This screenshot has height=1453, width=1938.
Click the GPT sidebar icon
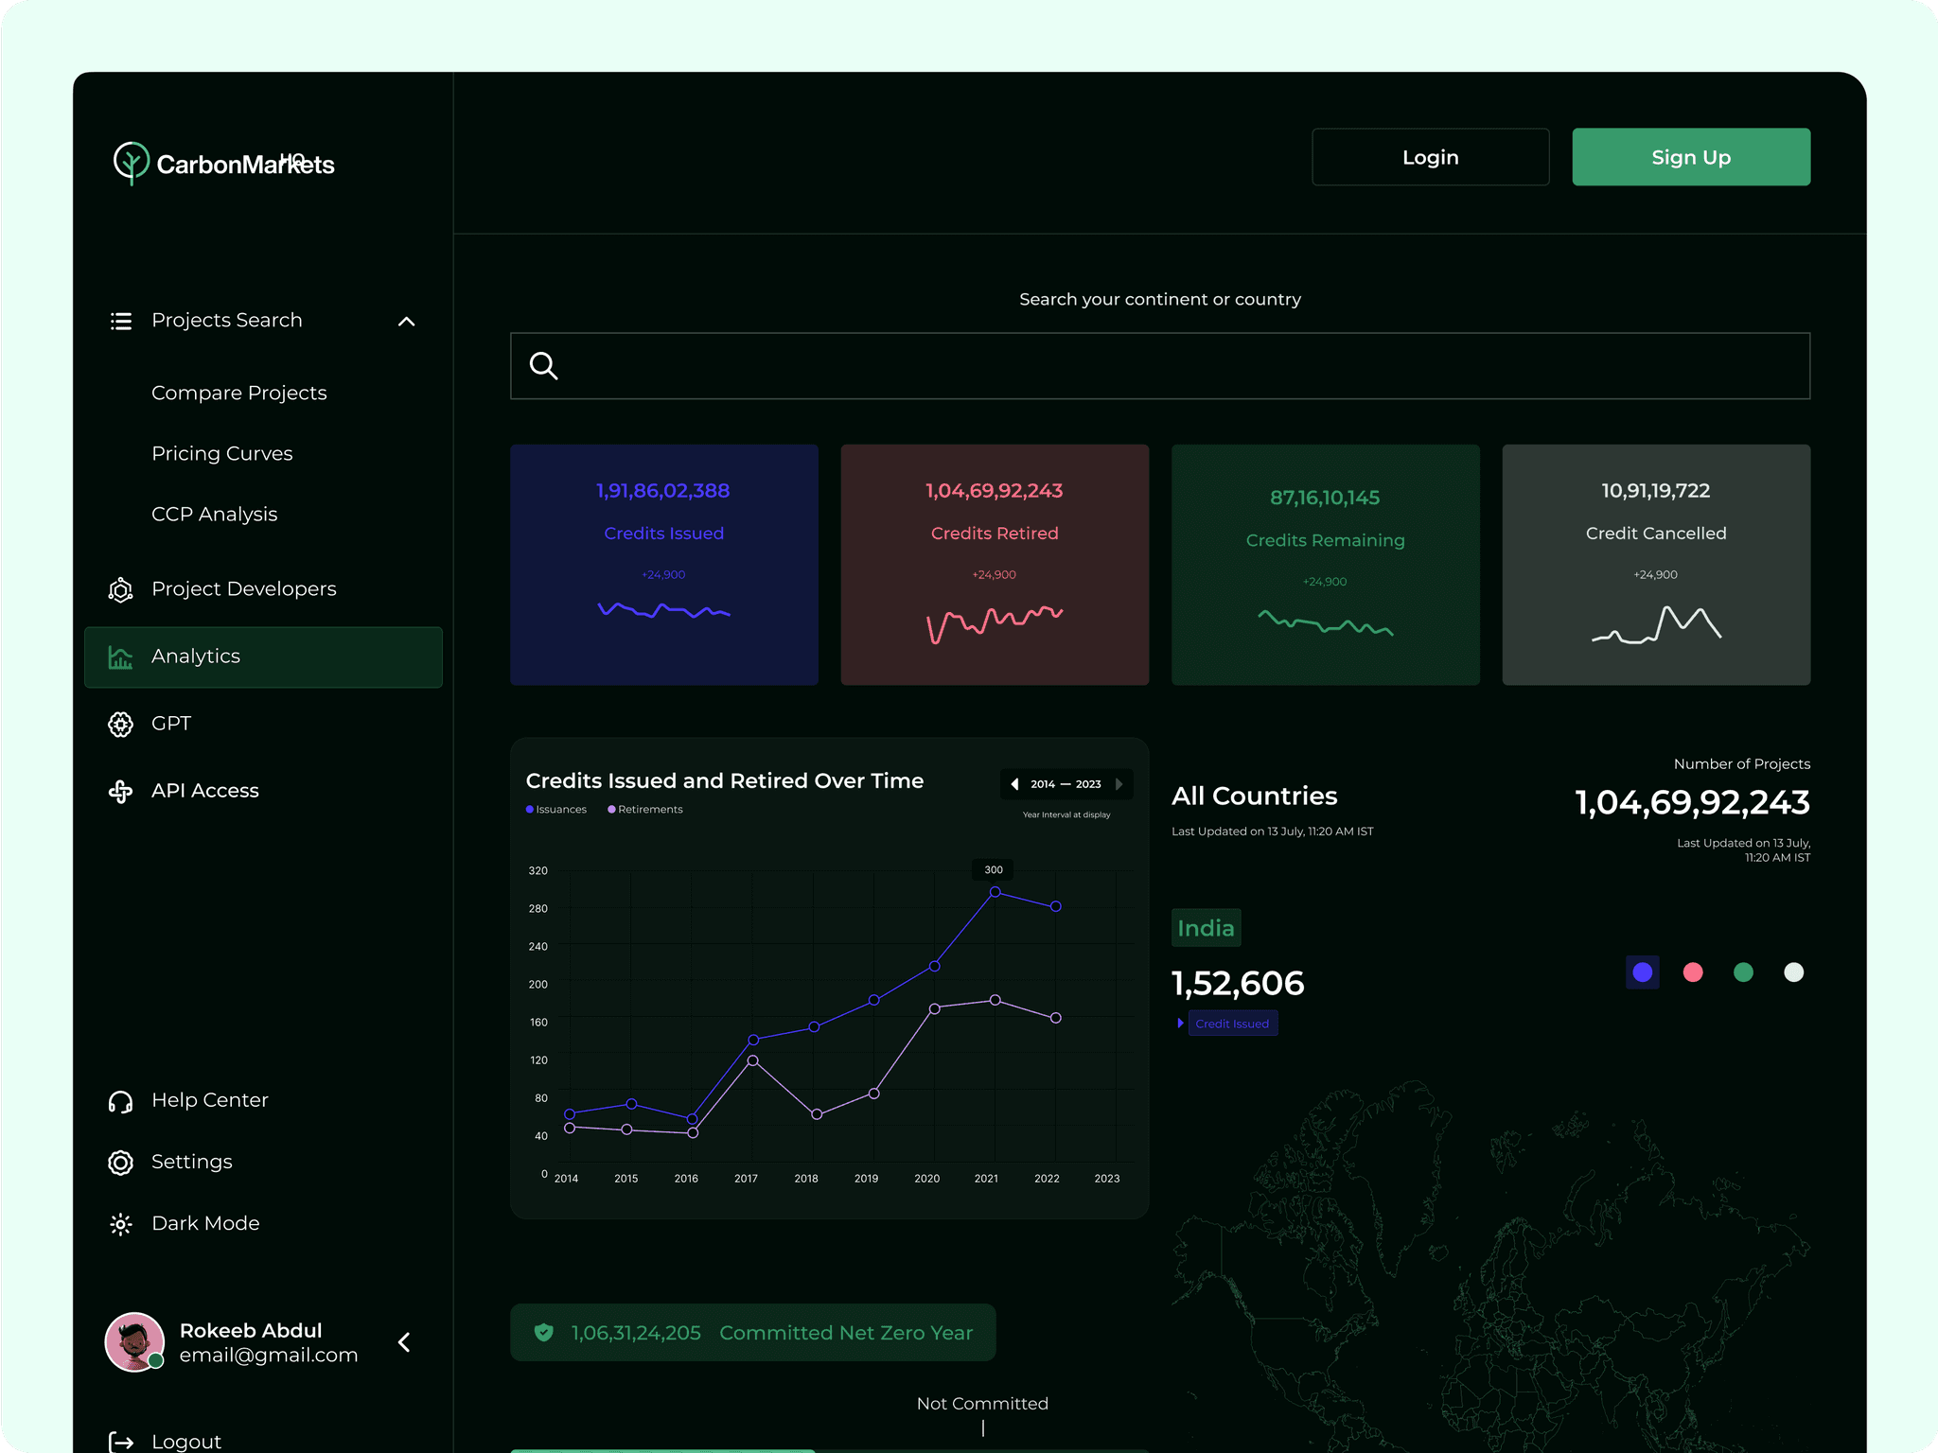(x=120, y=725)
